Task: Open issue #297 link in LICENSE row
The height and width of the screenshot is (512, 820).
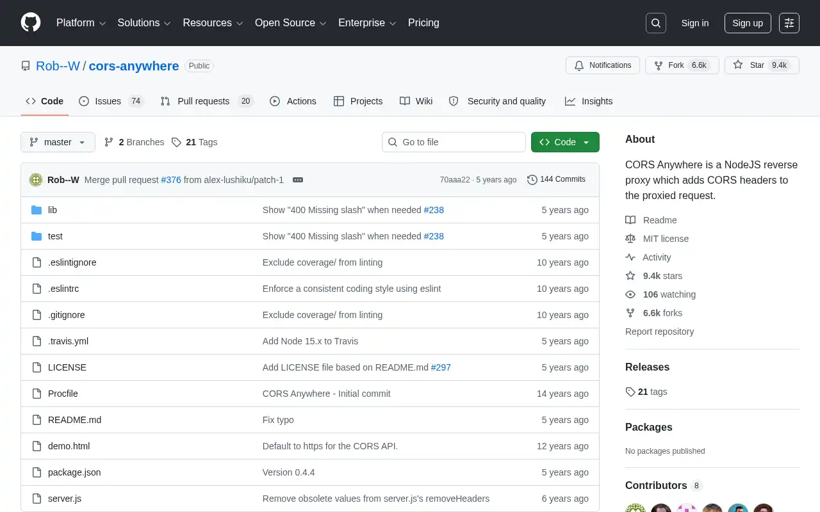Action: tap(441, 367)
